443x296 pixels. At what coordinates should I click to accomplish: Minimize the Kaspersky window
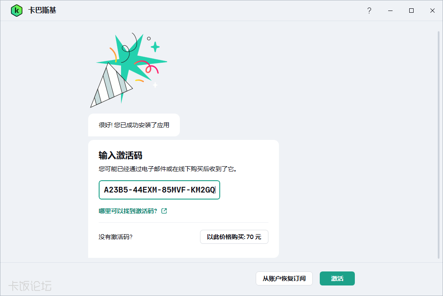coord(390,11)
